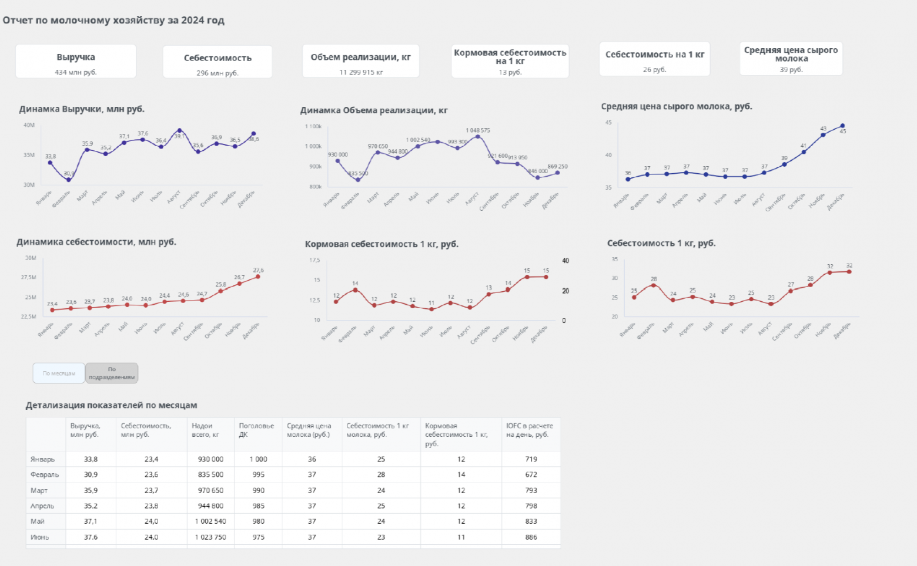Click the "Июнь" row in the details table
This screenshot has width=917, height=566.
40,537
